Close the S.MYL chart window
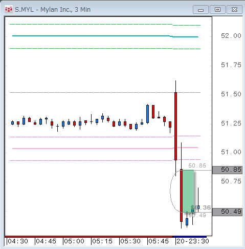Viewport: 245px width, 249px height. [234, 10]
